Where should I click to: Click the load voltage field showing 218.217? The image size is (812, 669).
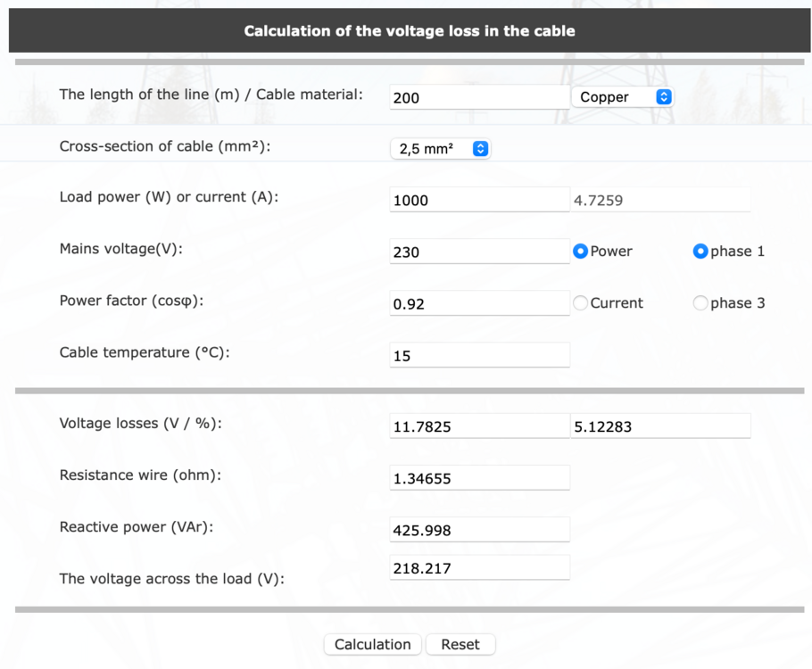point(478,566)
